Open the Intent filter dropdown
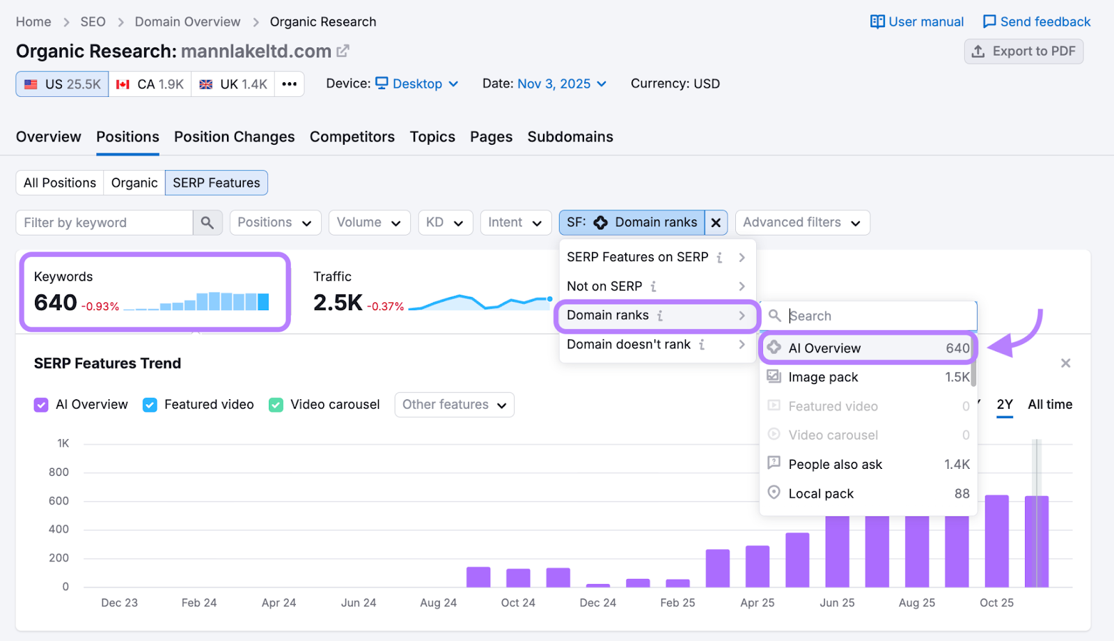This screenshot has height=641, width=1114. point(515,222)
